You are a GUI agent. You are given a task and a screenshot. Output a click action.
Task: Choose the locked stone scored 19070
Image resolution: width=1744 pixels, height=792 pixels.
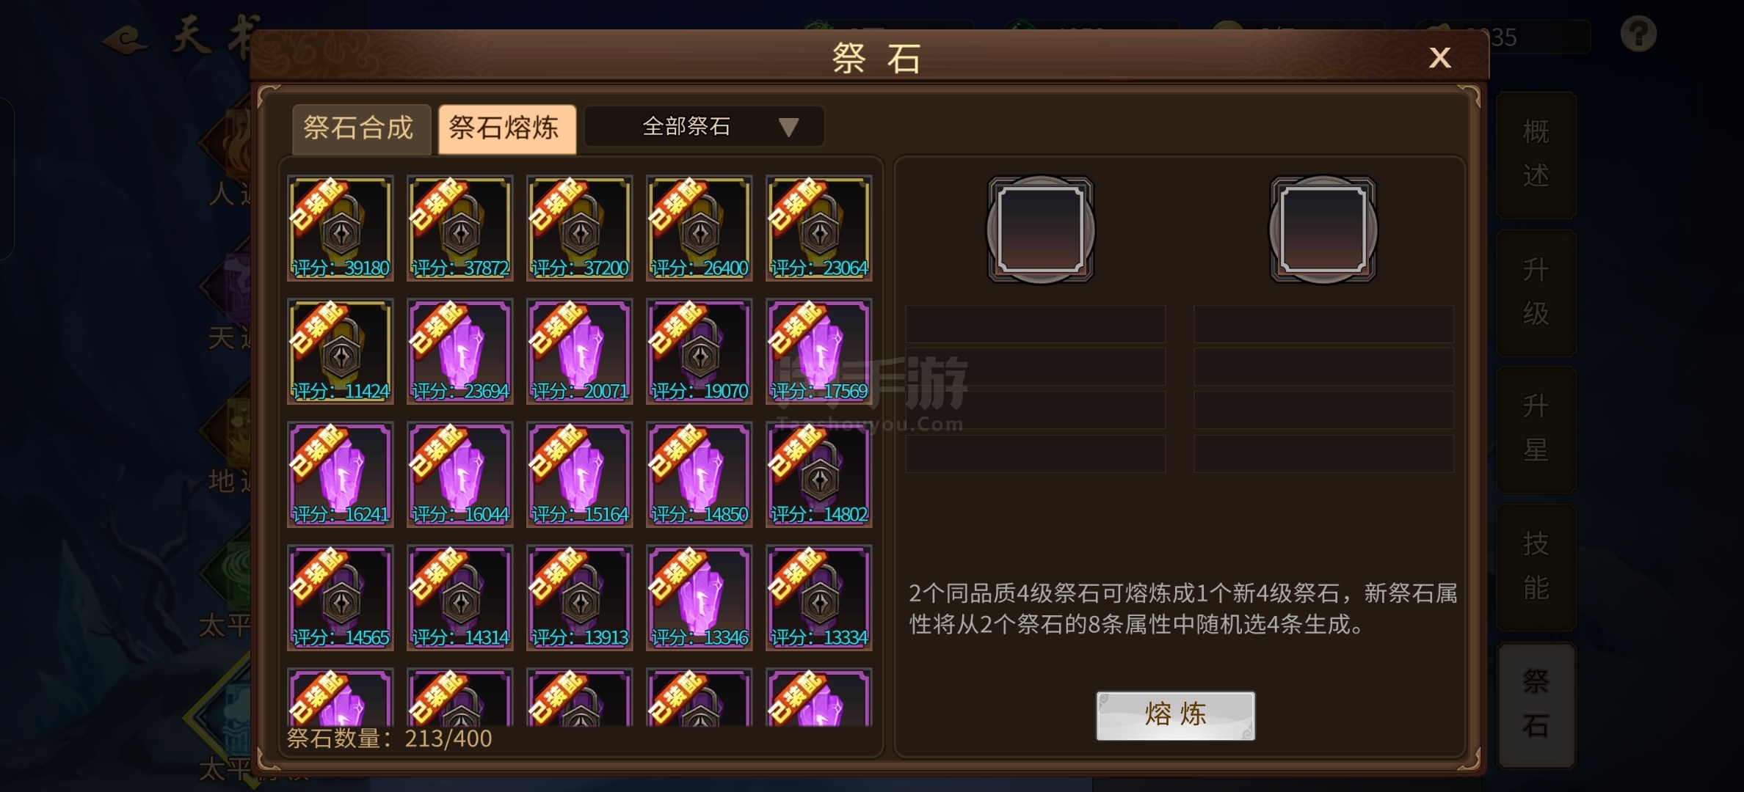pyautogui.click(x=699, y=351)
